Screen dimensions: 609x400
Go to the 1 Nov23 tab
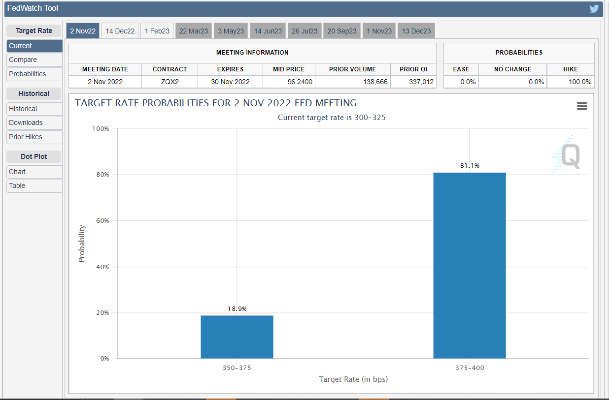(379, 31)
